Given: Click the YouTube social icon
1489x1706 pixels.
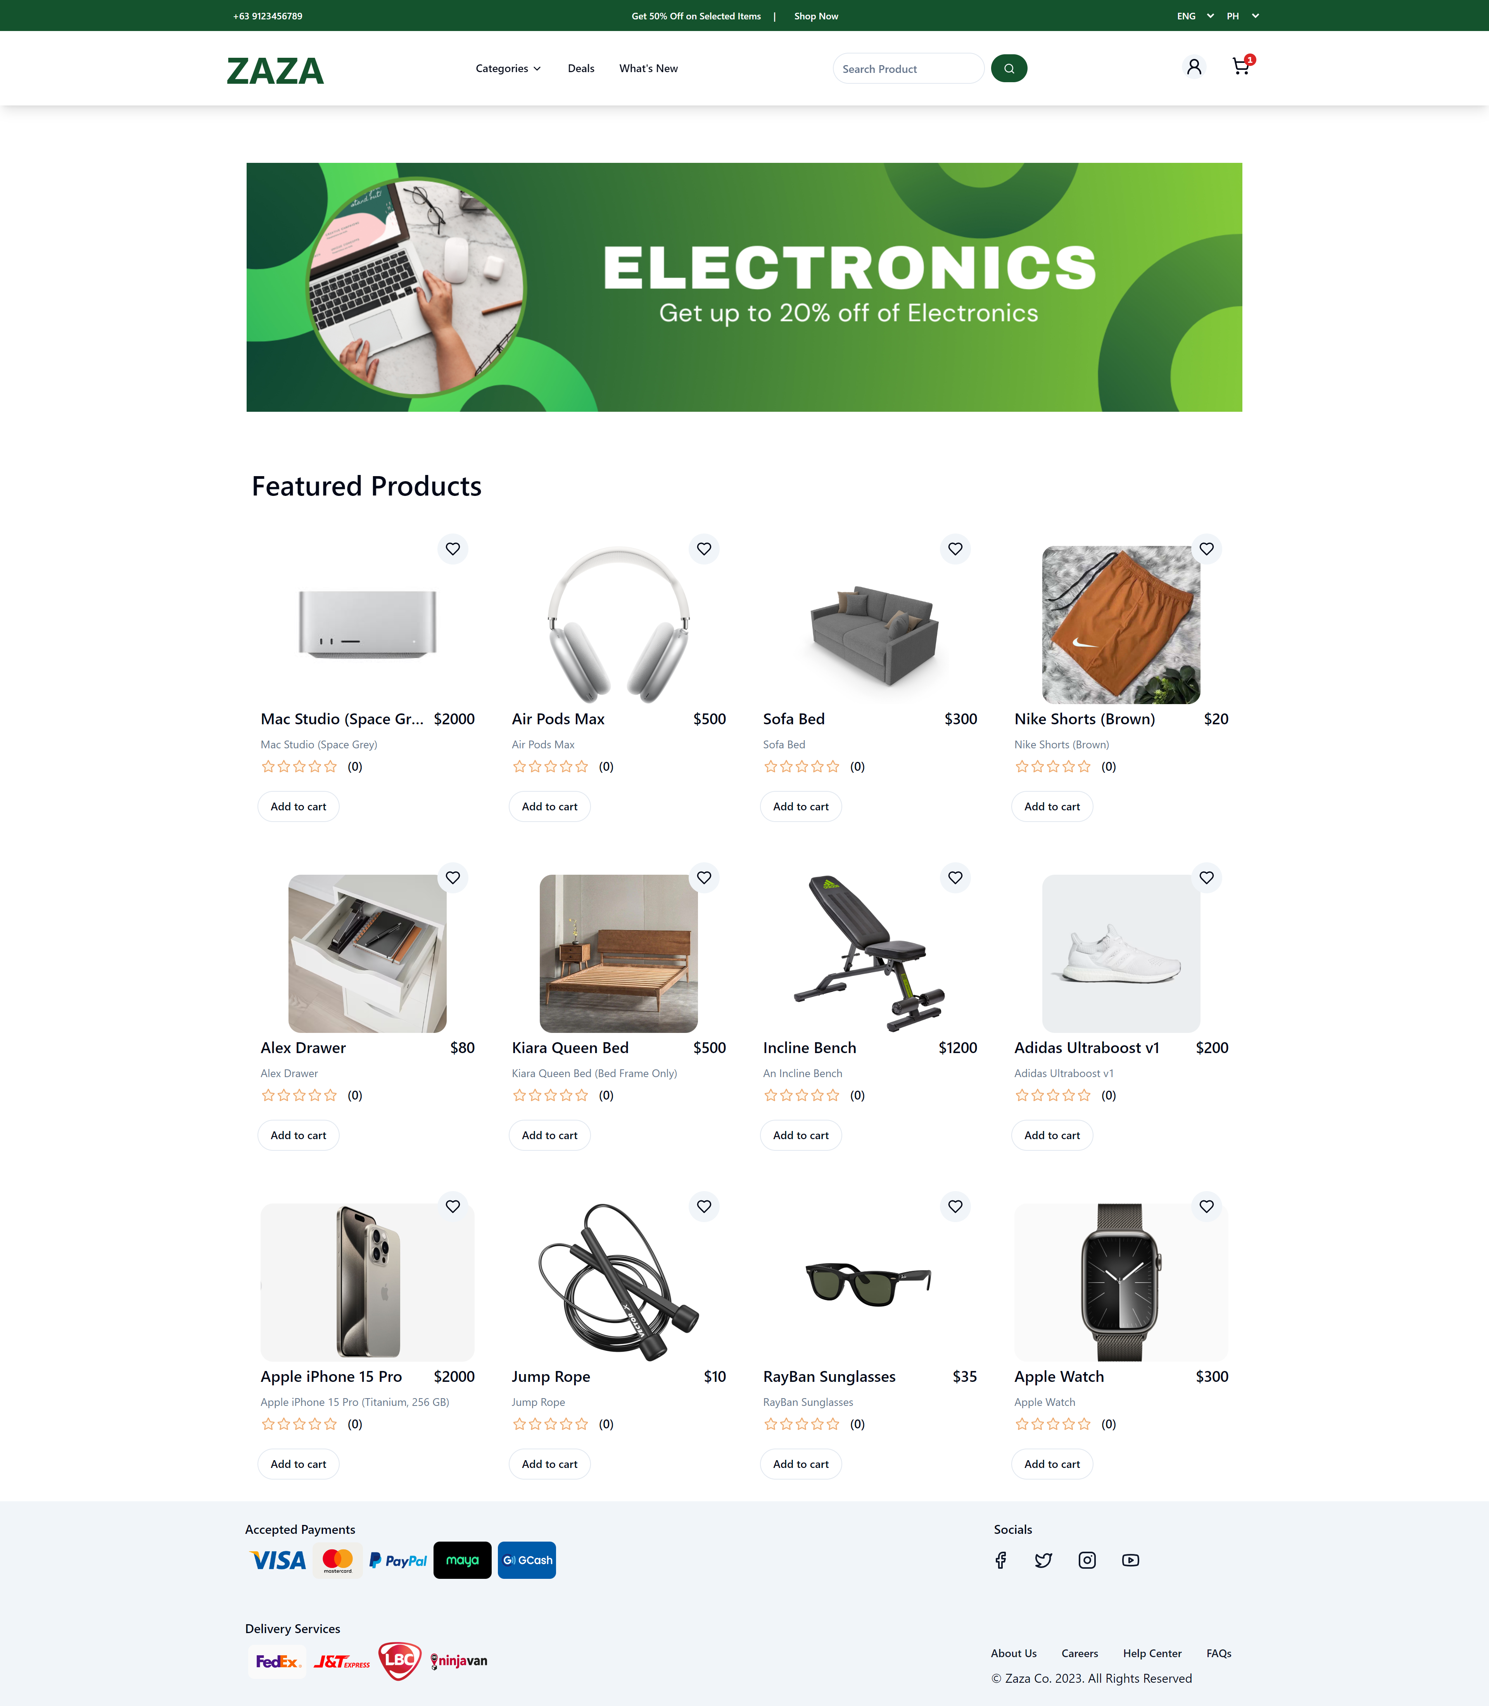Looking at the screenshot, I should [x=1131, y=1559].
